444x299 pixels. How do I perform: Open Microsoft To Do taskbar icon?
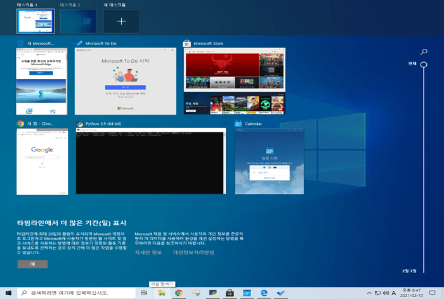(281, 293)
